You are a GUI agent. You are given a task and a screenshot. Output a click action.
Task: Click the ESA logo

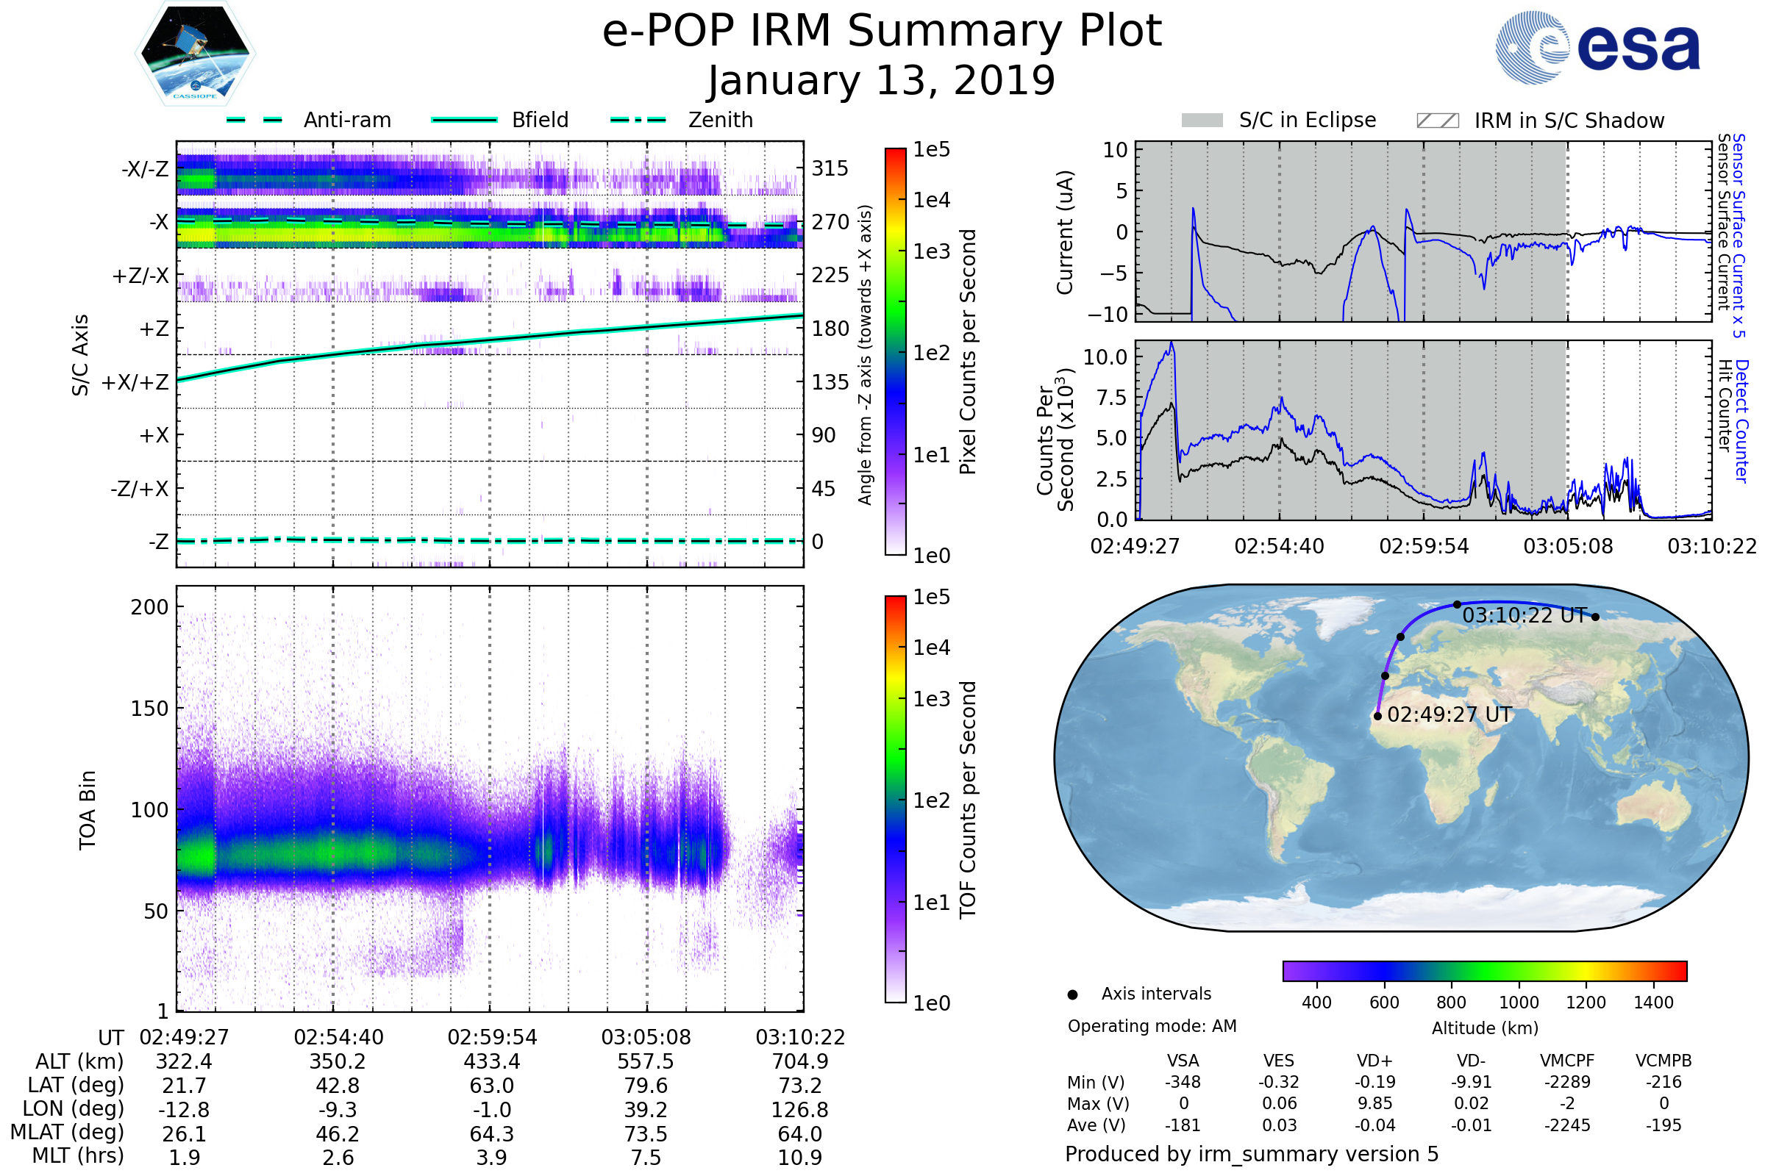pyautogui.click(x=1598, y=48)
